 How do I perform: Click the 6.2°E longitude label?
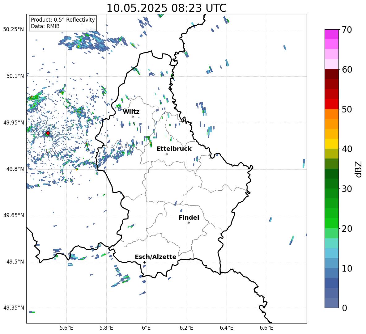(x=186, y=328)
